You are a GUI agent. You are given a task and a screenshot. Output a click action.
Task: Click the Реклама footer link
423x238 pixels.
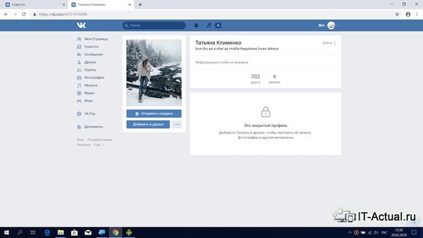pos(84,145)
